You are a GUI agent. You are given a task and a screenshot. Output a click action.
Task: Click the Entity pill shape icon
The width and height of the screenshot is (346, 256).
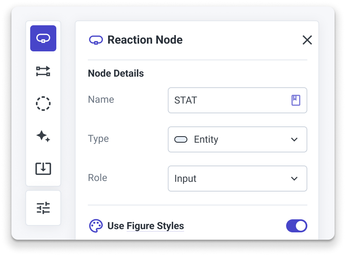181,139
